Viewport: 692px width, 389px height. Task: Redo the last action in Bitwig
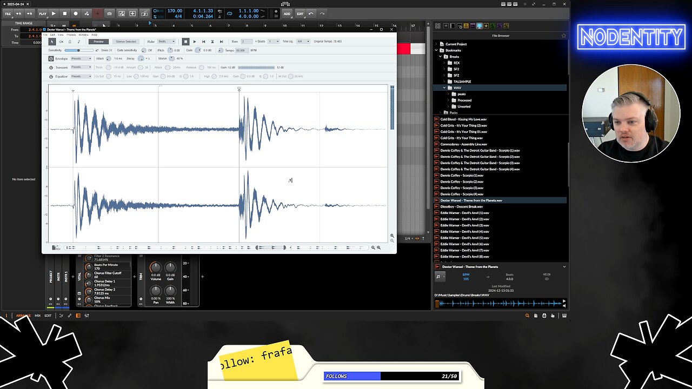[x=322, y=14]
